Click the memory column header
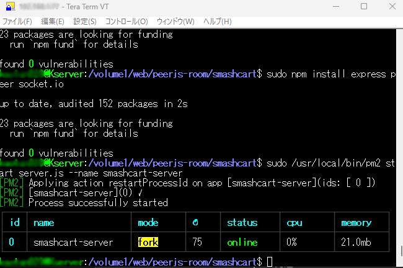This screenshot has height=268, width=403. pos(356,223)
